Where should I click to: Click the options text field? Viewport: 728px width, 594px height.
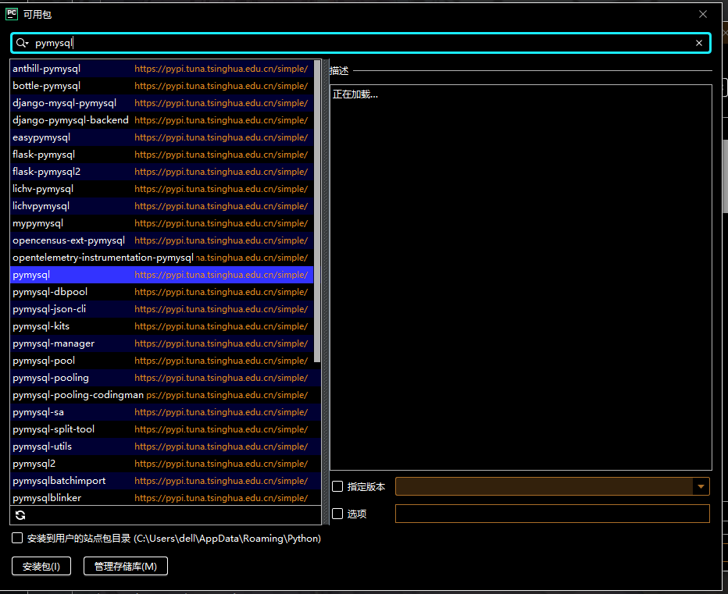click(x=552, y=514)
